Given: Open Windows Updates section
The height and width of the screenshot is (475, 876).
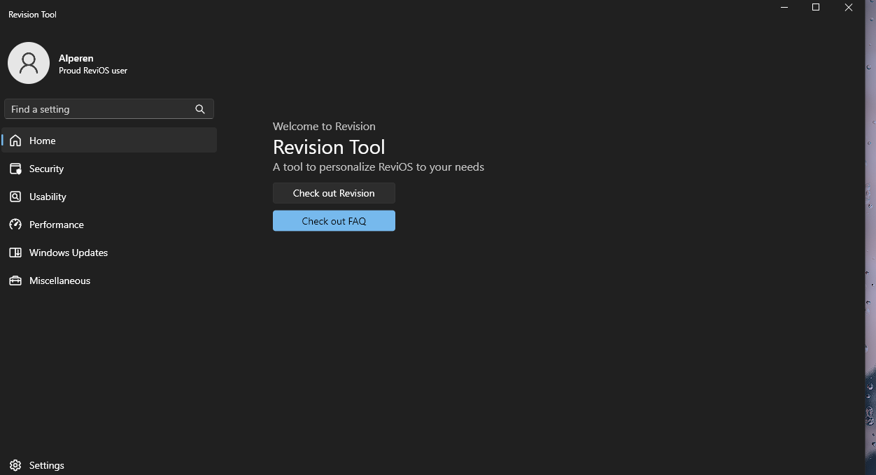Looking at the screenshot, I should tap(109, 253).
